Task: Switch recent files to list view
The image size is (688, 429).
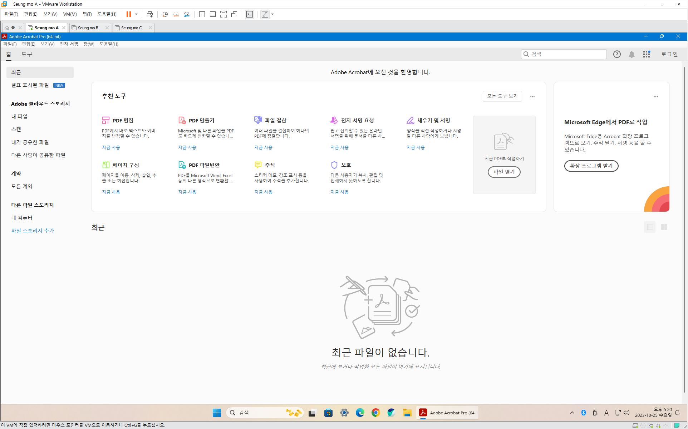Action: (x=650, y=227)
